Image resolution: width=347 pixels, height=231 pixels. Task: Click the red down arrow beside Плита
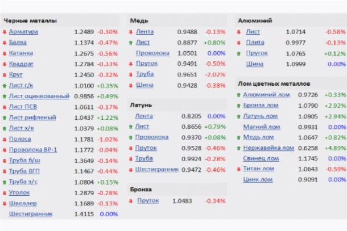[x=240, y=43]
